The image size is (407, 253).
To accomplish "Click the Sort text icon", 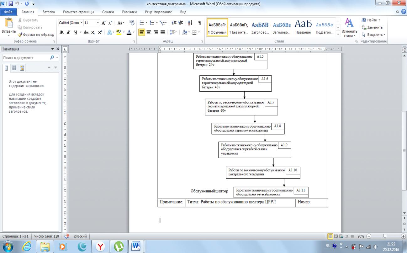I will coord(190,23).
